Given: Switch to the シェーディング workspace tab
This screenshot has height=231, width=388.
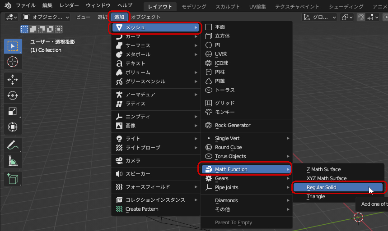Looking at the screenshot, I should click(x=346, y=7).
